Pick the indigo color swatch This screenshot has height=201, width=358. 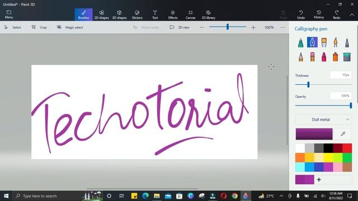click(319, 167)
